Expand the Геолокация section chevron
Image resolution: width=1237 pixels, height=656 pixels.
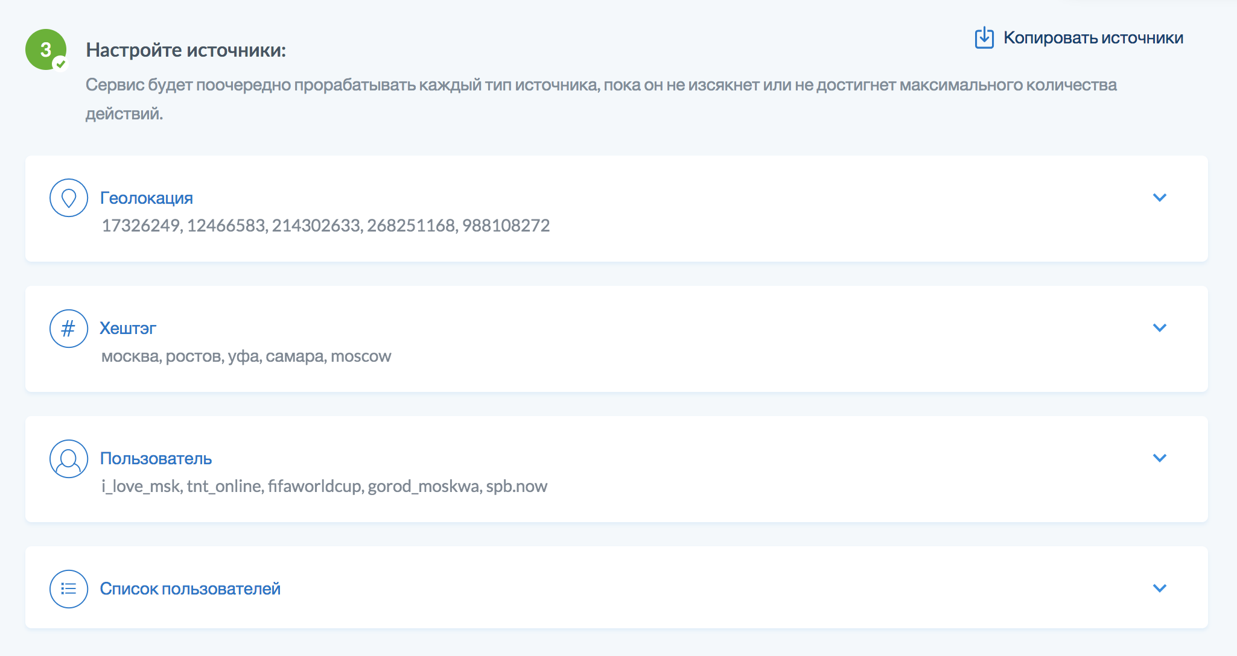point(1159,198)
